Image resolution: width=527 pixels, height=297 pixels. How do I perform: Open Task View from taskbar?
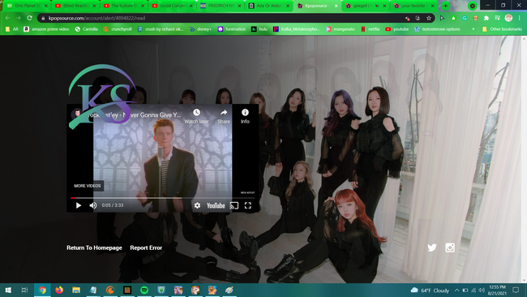[24, 290]
